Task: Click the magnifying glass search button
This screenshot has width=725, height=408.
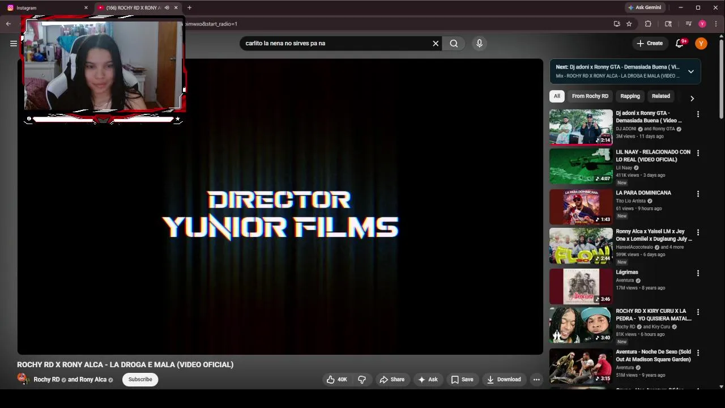Action: point(454,44)
